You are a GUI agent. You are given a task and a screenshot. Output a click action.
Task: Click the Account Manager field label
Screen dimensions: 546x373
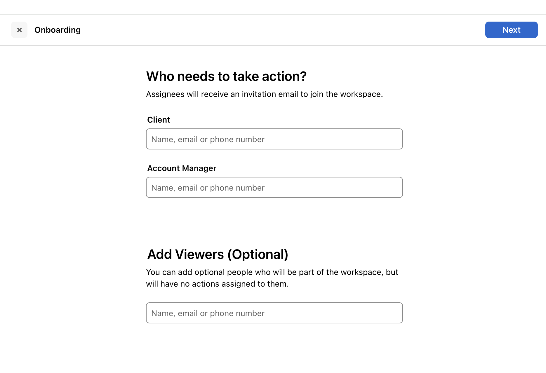182,168
